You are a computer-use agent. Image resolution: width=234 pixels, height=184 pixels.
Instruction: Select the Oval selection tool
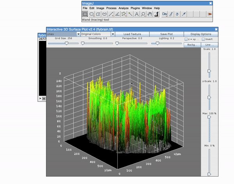[x=92, y=14]
